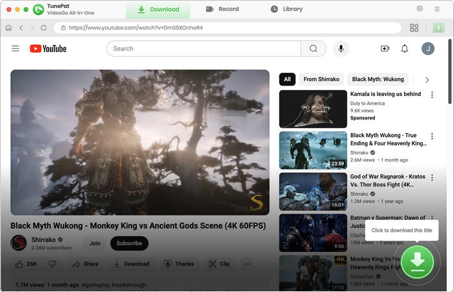Click the green download queue icon in toolbar
454x292 pixels.
tap(438, 27)
